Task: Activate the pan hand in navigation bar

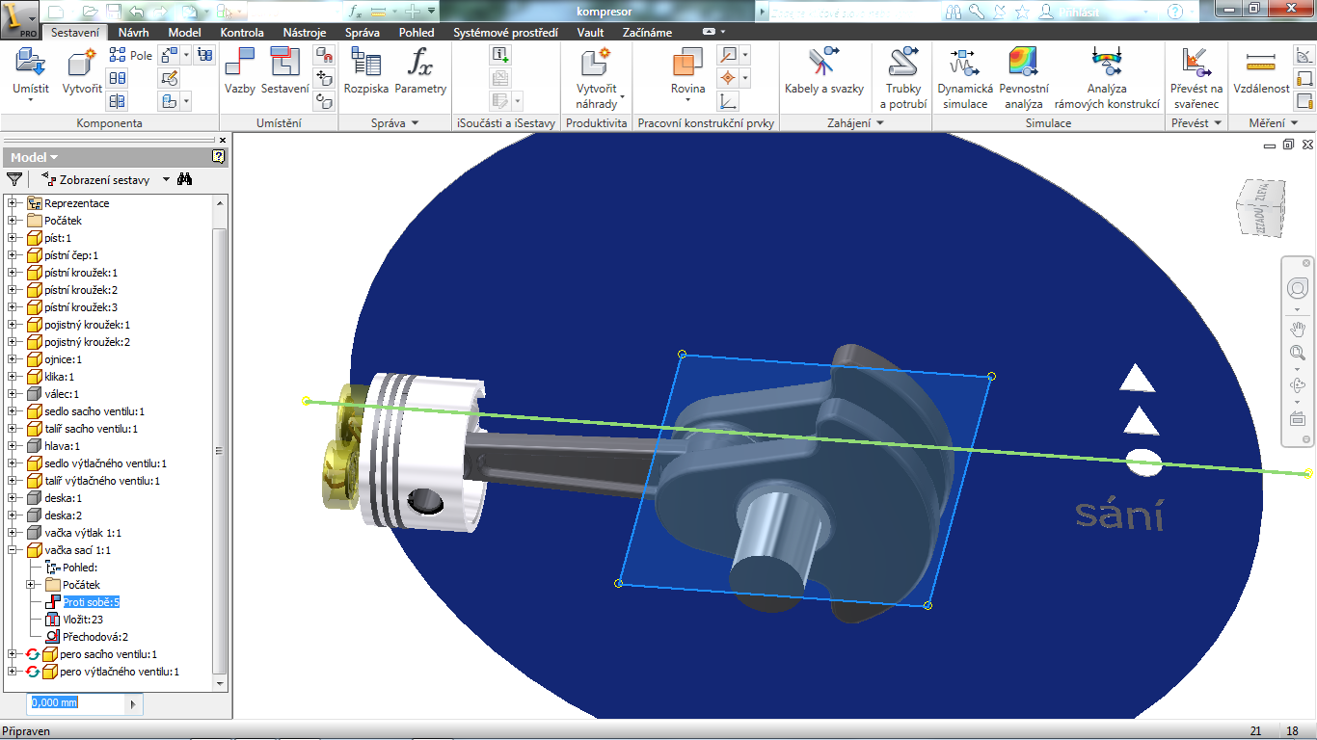Action: tap(1298, 328)
